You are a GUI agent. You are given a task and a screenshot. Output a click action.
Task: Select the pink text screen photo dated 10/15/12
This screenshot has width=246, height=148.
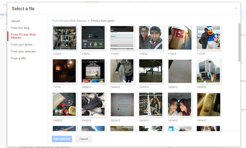point(122,104)
